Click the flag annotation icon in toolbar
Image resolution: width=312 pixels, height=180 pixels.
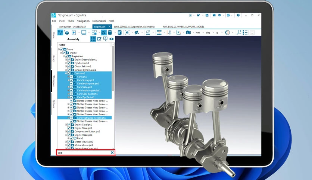click(188, 32)
